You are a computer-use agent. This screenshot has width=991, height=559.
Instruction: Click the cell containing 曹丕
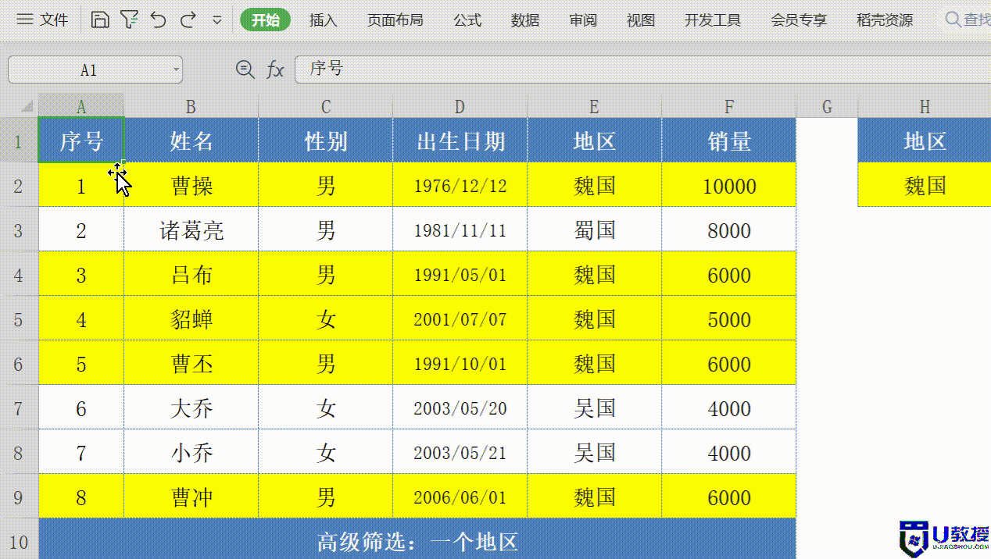pyautogui.click(x=191, y=363)
